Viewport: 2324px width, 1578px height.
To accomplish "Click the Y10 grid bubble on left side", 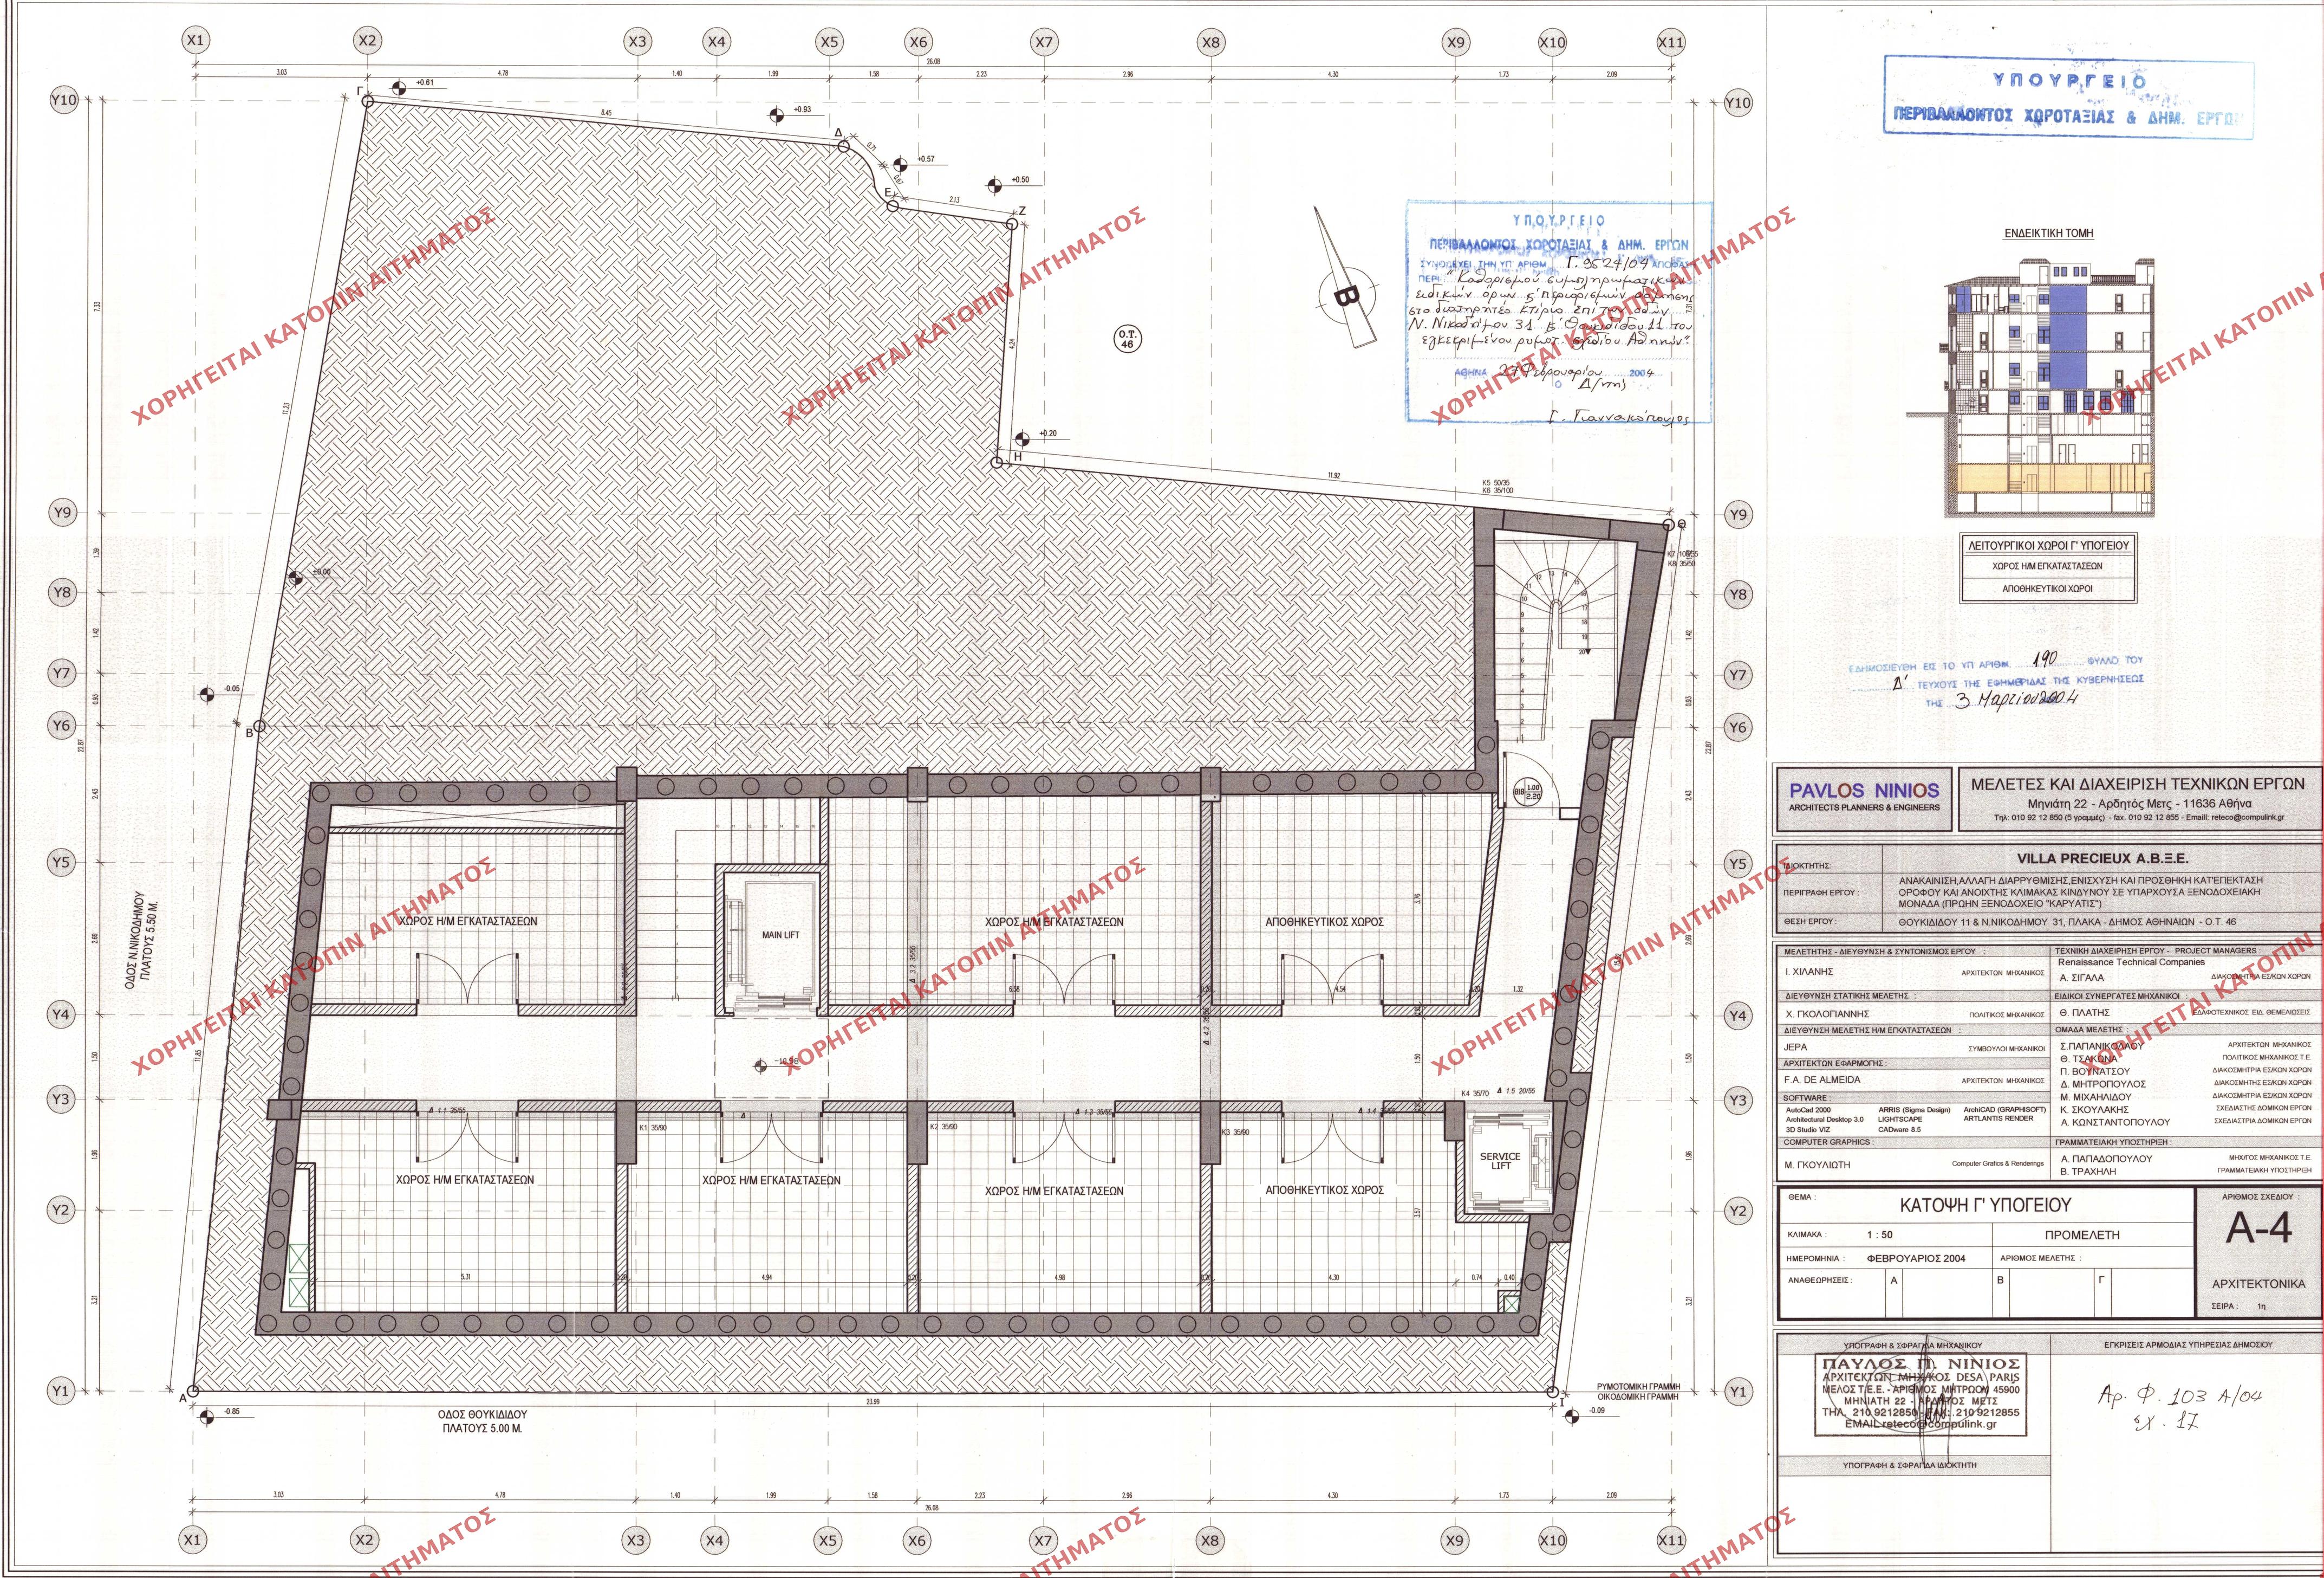I will pyautogui.click(x=63, y=101).
